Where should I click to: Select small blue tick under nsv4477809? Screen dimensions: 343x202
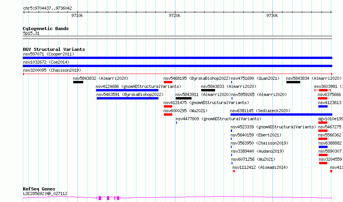pos(177,123)
